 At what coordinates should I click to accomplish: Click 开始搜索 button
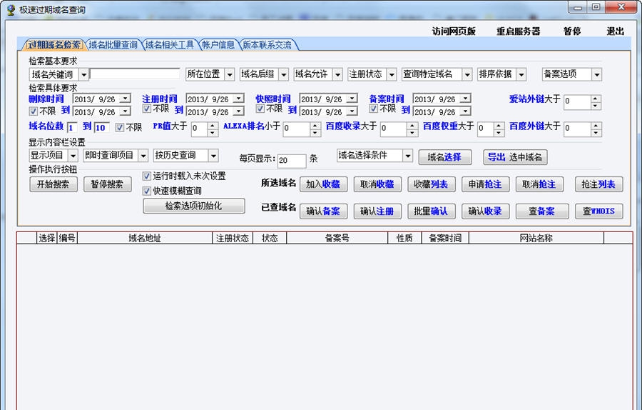(x=53, y=184)
